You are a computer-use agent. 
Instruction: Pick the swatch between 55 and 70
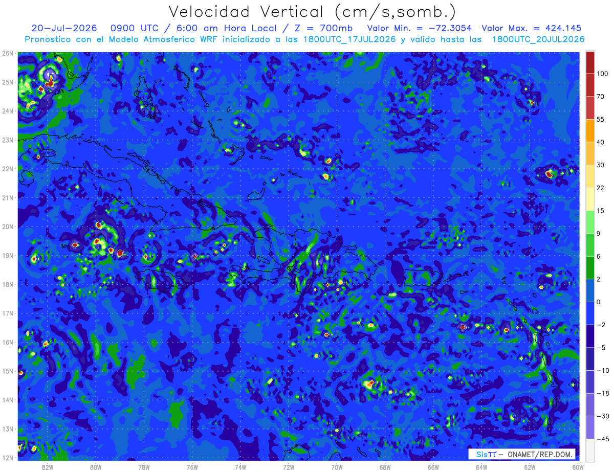tap(590, 107)
